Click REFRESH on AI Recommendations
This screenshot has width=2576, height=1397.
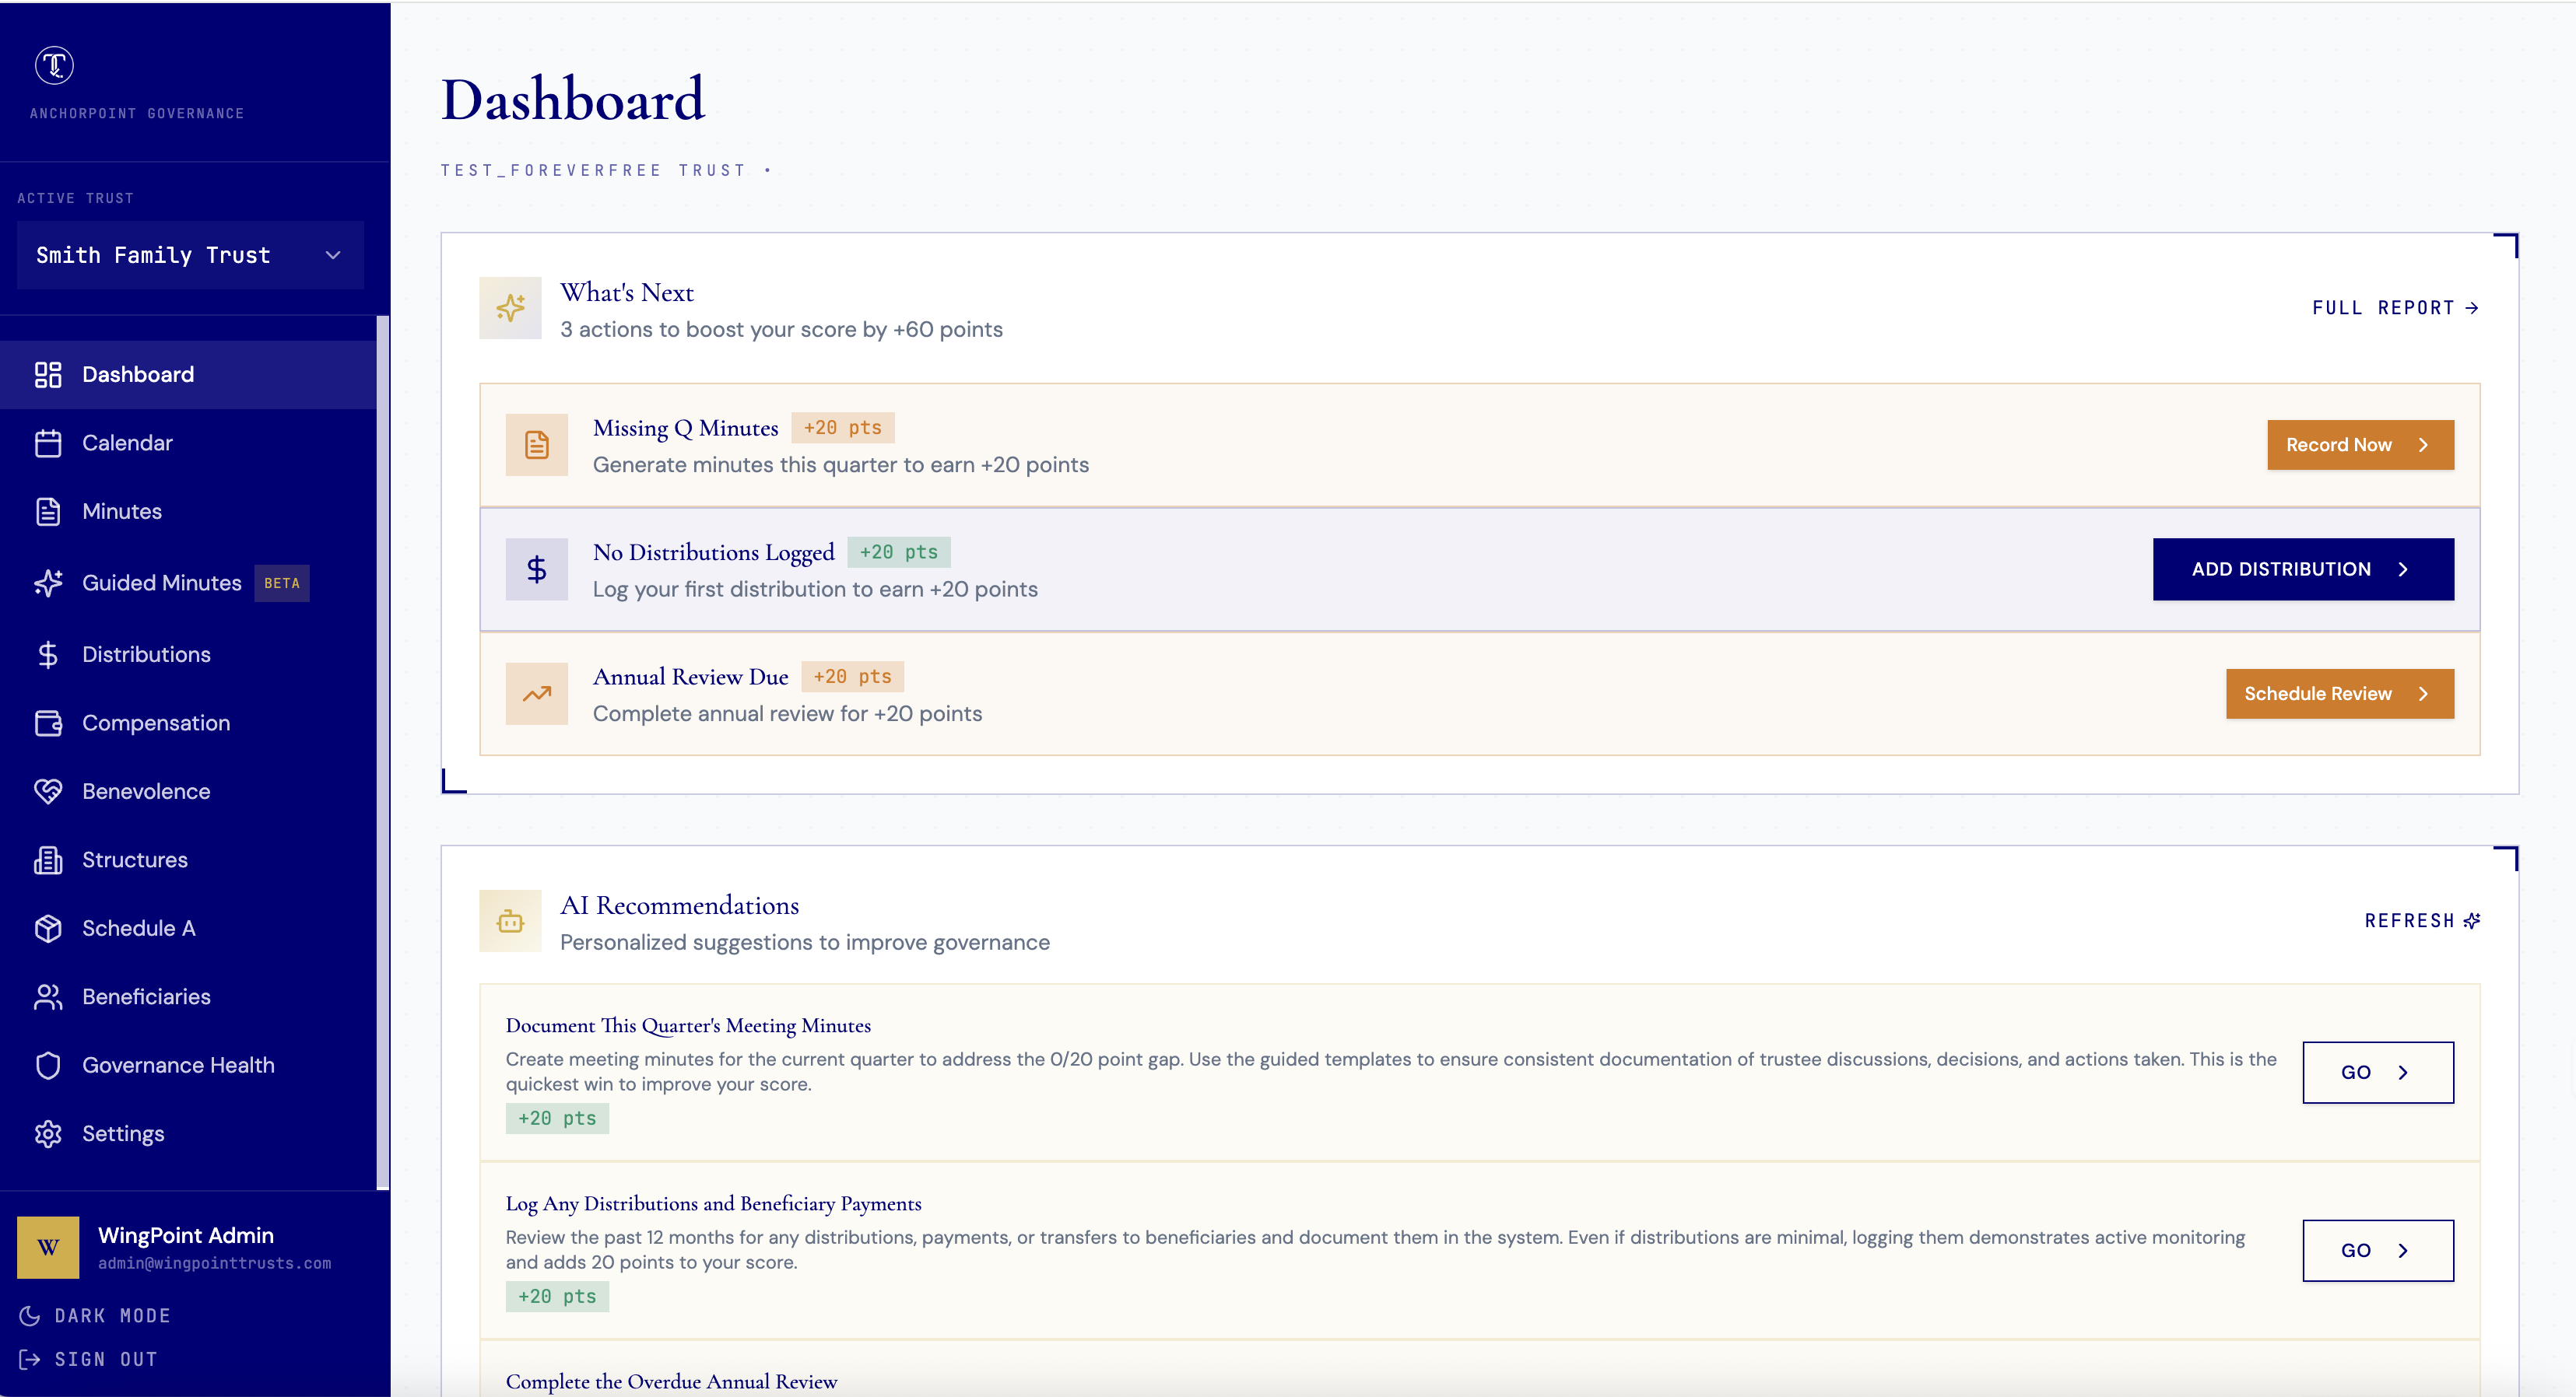(2421, 920)
